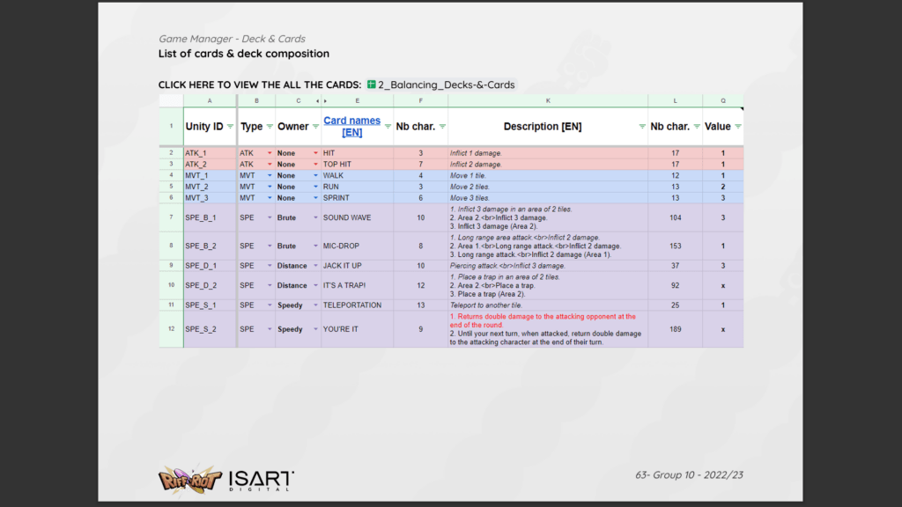Select the red description text in SPE_S_2 row
Viewport: 902px width, 507px height.
[x=542, y=320]
